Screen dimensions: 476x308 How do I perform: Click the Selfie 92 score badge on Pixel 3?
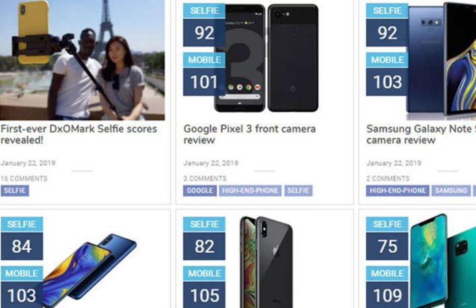[204, 25]
